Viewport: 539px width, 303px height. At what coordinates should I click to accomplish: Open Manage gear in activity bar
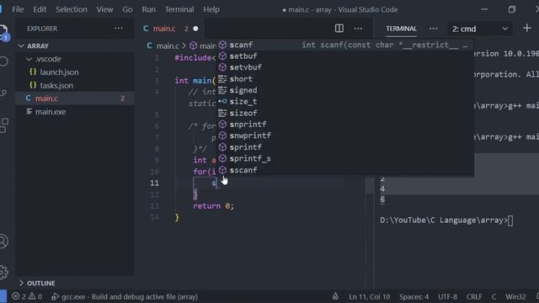tap(3, 272)
